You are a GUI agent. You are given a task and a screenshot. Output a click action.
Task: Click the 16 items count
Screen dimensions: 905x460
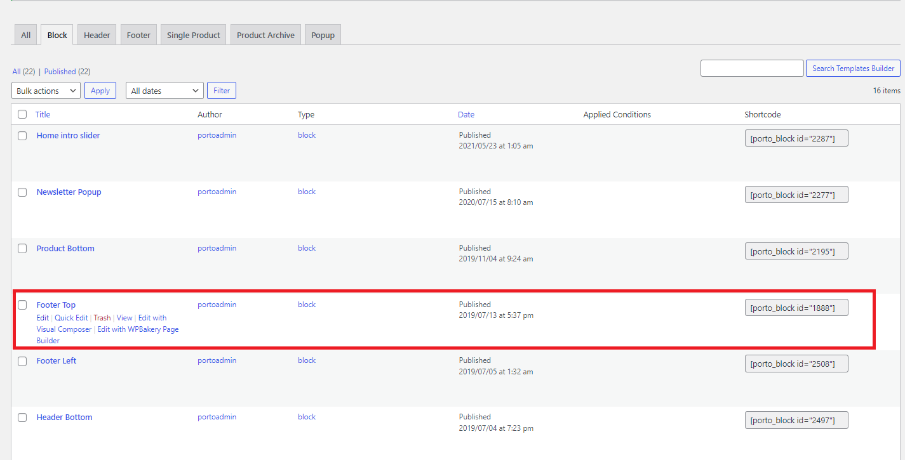coord(887,91)
